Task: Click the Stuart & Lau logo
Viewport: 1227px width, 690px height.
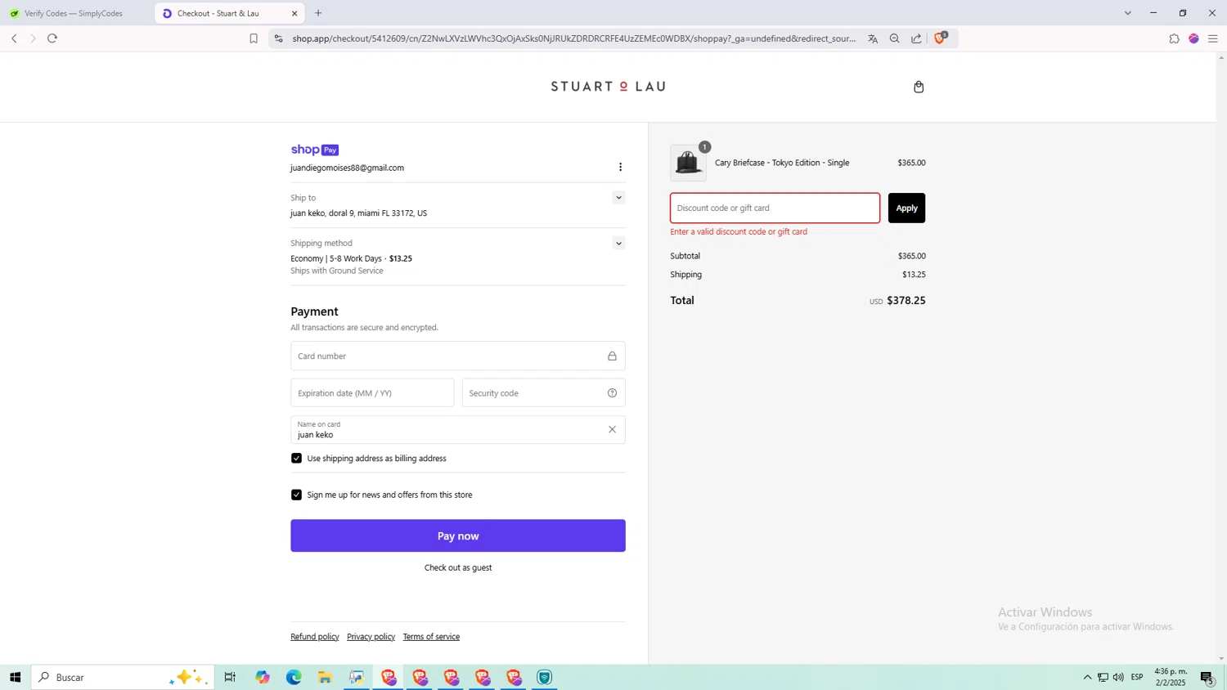Action: point(608,86)
